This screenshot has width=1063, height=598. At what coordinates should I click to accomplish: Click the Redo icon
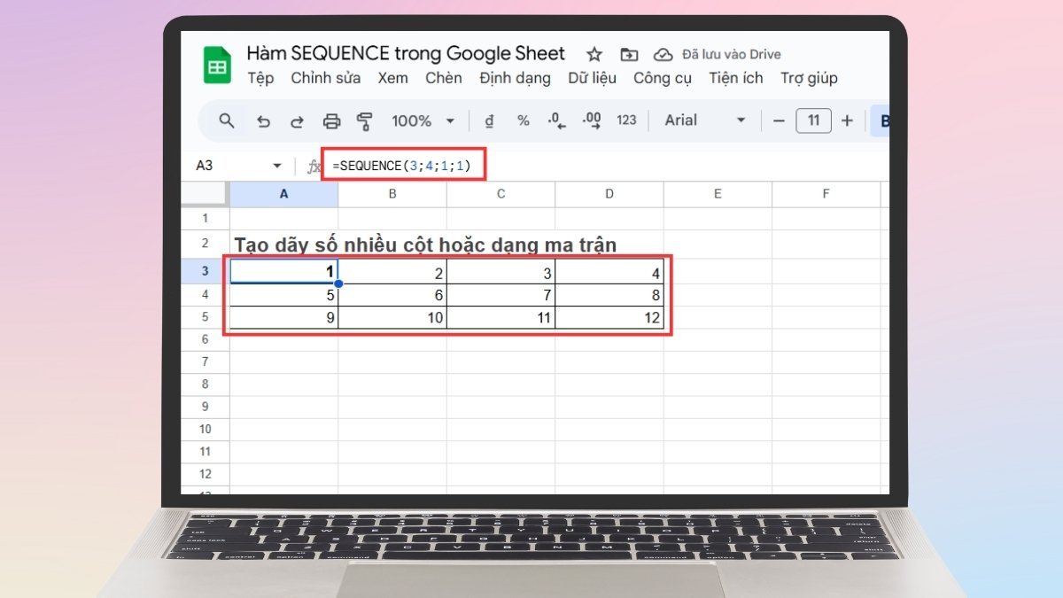[x=299, y=120]
